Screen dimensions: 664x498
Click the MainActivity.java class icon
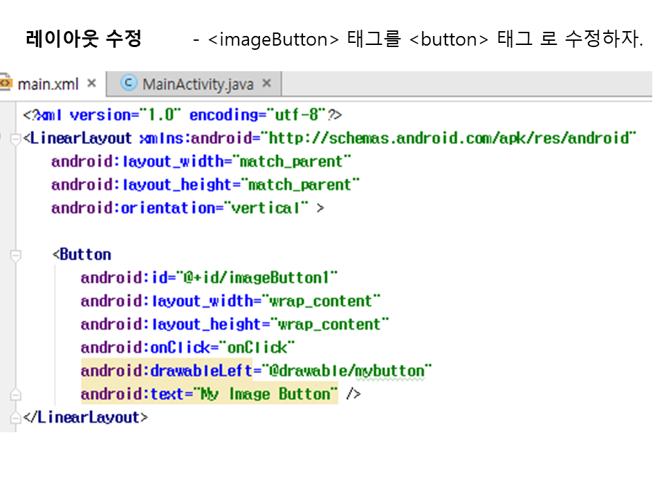tap(128, 84)
